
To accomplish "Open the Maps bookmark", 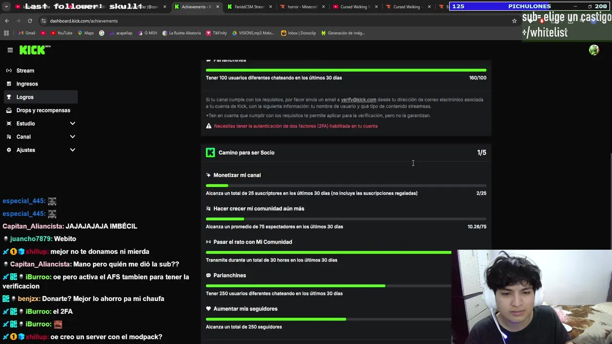I will pyautogui.click(x=85, y=33).
